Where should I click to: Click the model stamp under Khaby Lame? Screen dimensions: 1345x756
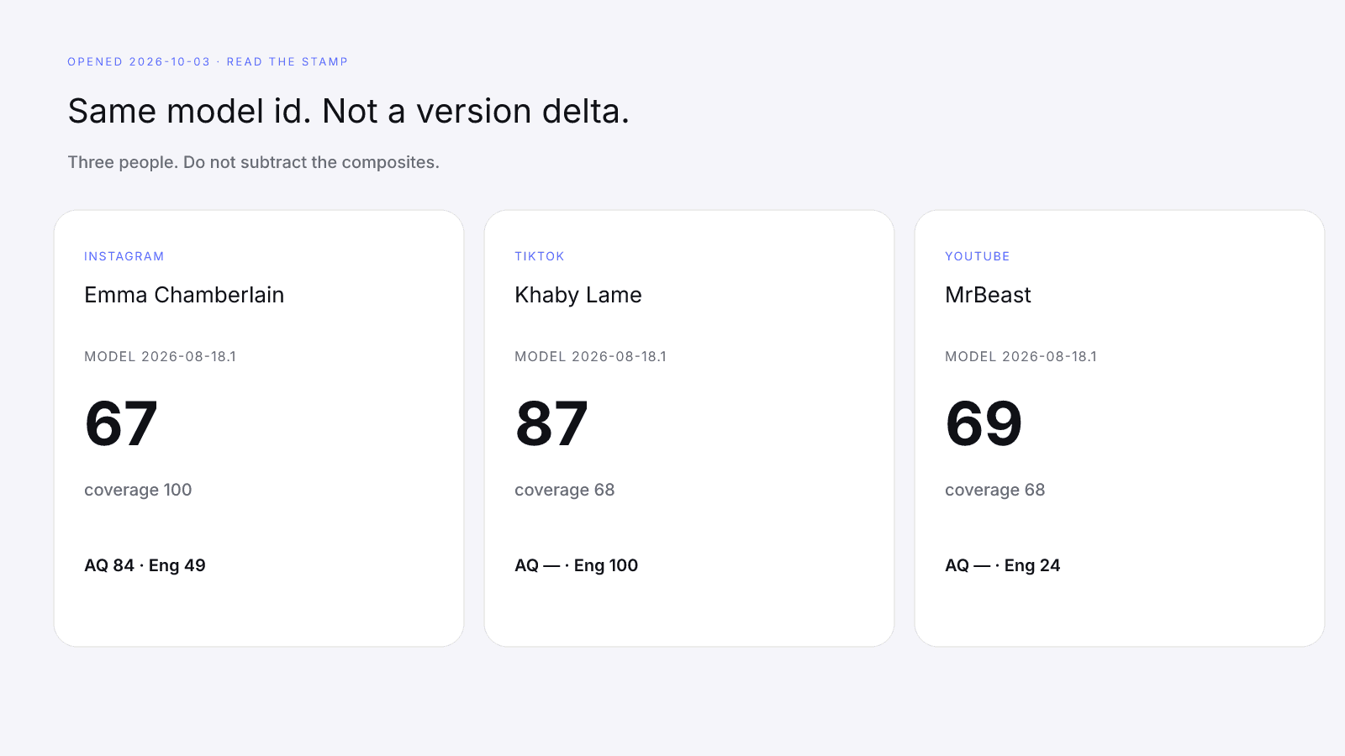[591, 356]
